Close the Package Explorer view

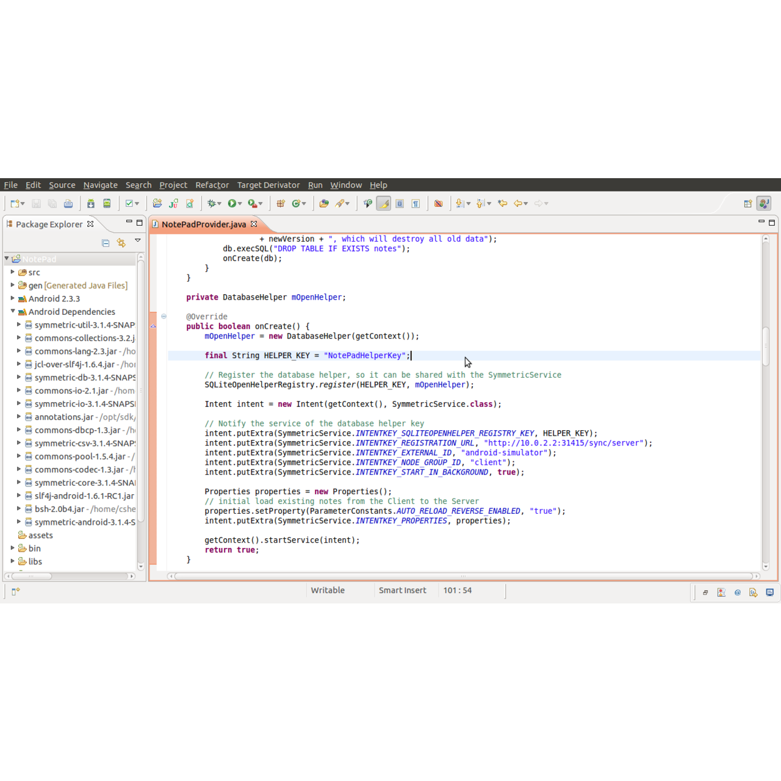pyautogui.click(x=90, y=224)
